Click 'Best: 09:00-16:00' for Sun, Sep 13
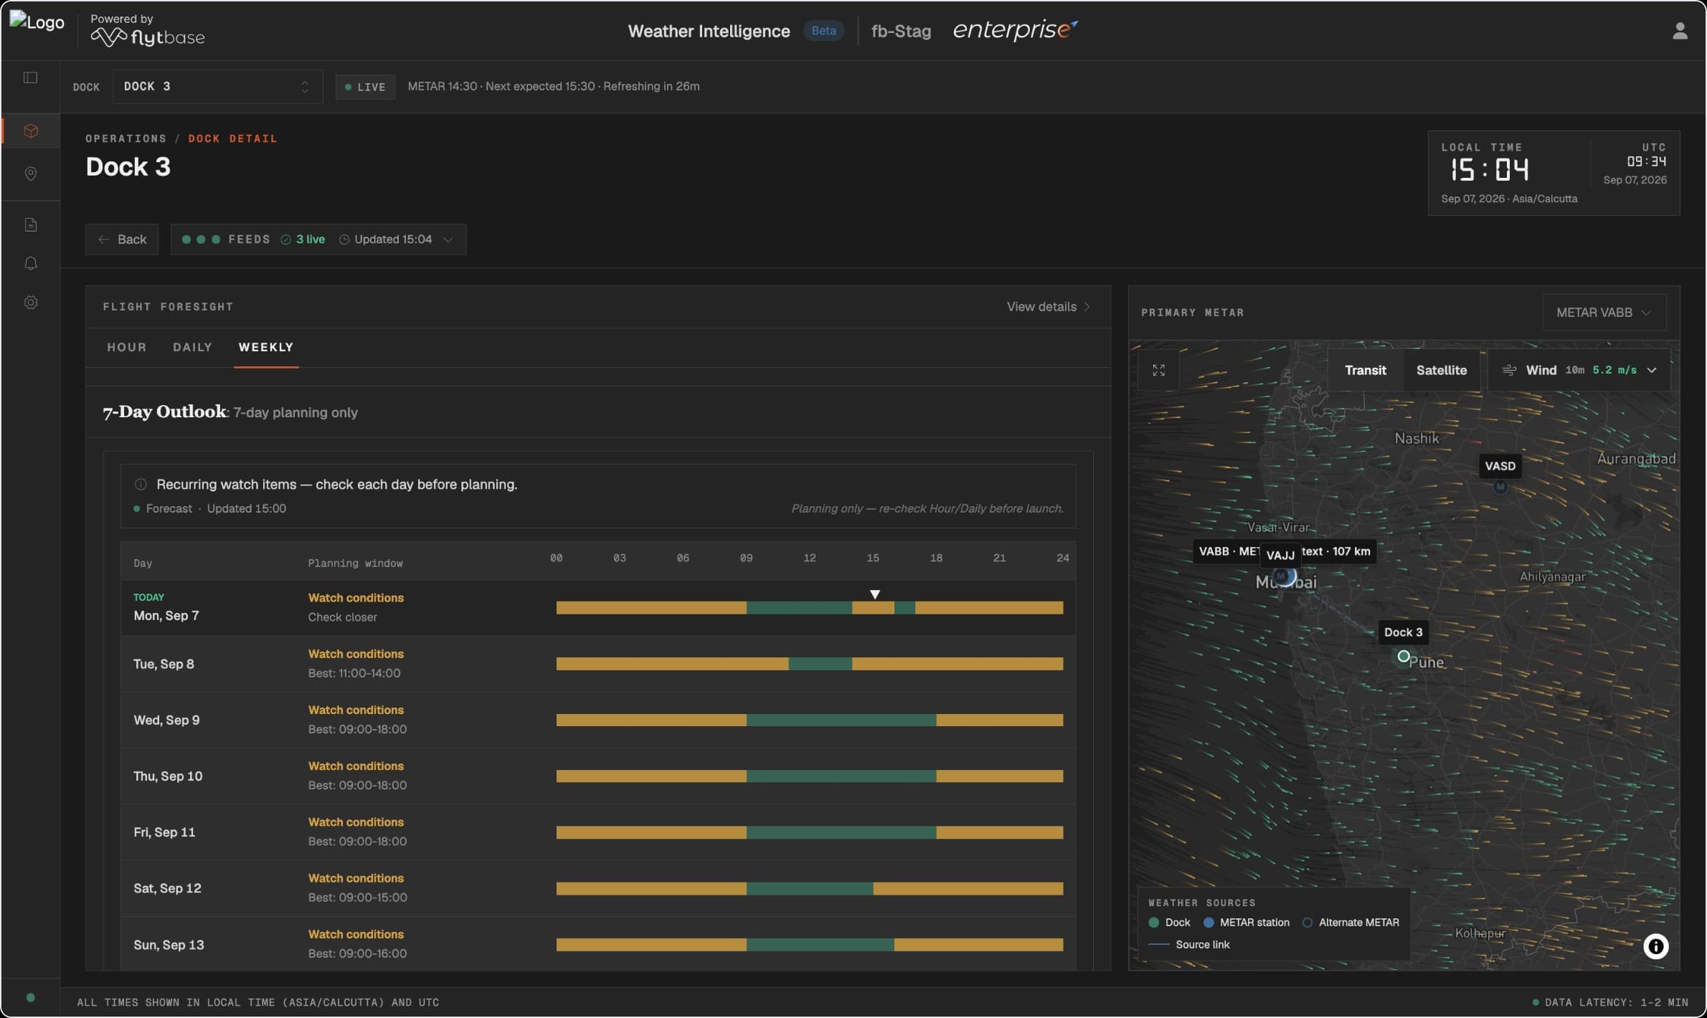 click(357, 953)
